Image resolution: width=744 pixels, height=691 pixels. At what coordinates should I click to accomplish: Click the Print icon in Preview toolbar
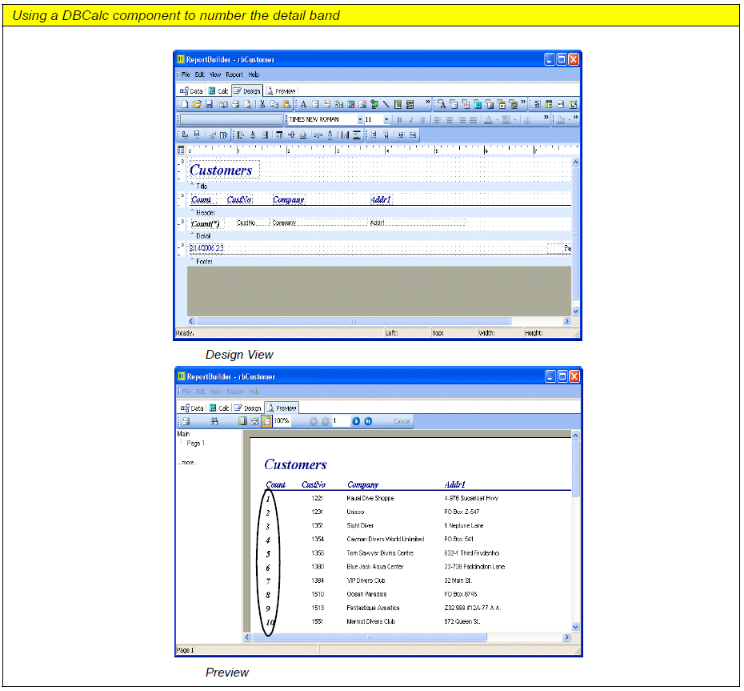(x=186, y=421)
